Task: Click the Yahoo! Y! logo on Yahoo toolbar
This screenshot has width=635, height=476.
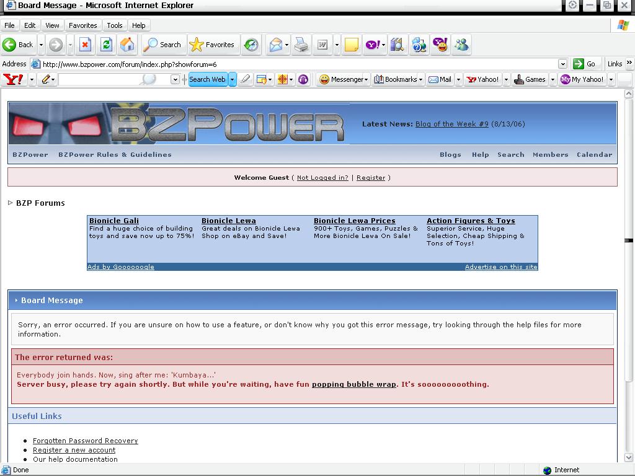Action: [14, 79]
